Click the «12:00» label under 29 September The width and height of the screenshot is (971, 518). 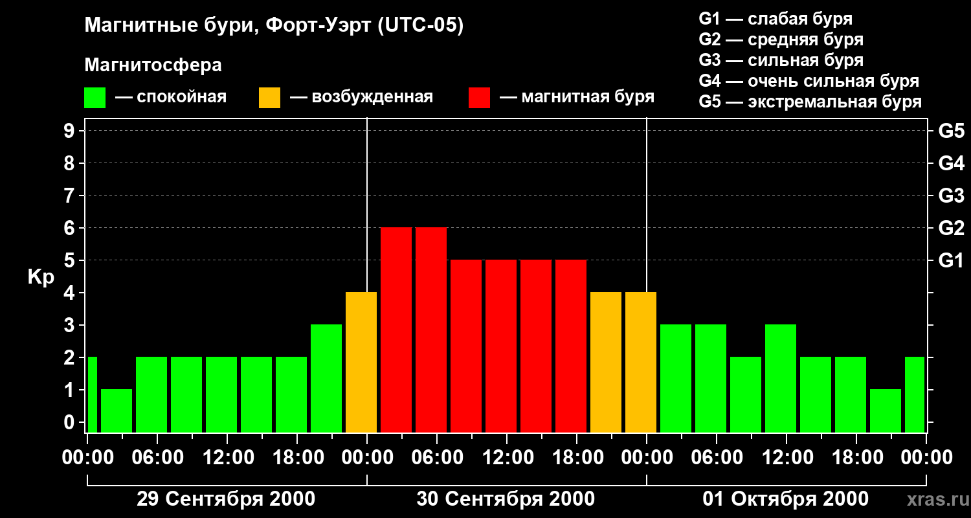point(227,458)
